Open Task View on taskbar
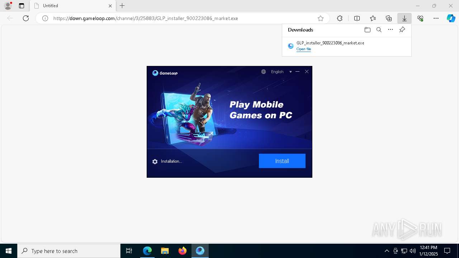The image size is (459, 258). (x=129, y=251)
